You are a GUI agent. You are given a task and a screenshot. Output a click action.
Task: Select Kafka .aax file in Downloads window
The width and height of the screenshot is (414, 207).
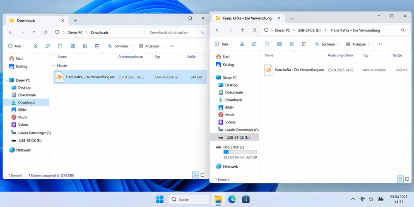(x=130, y=77)
